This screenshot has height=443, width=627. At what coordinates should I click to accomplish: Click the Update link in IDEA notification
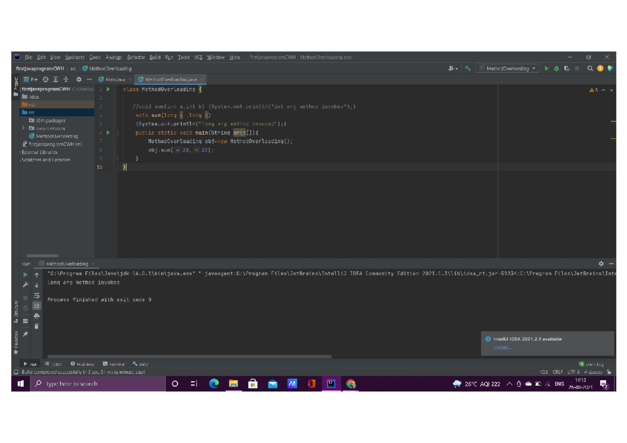pyautogui.click(x=502, y=347)
